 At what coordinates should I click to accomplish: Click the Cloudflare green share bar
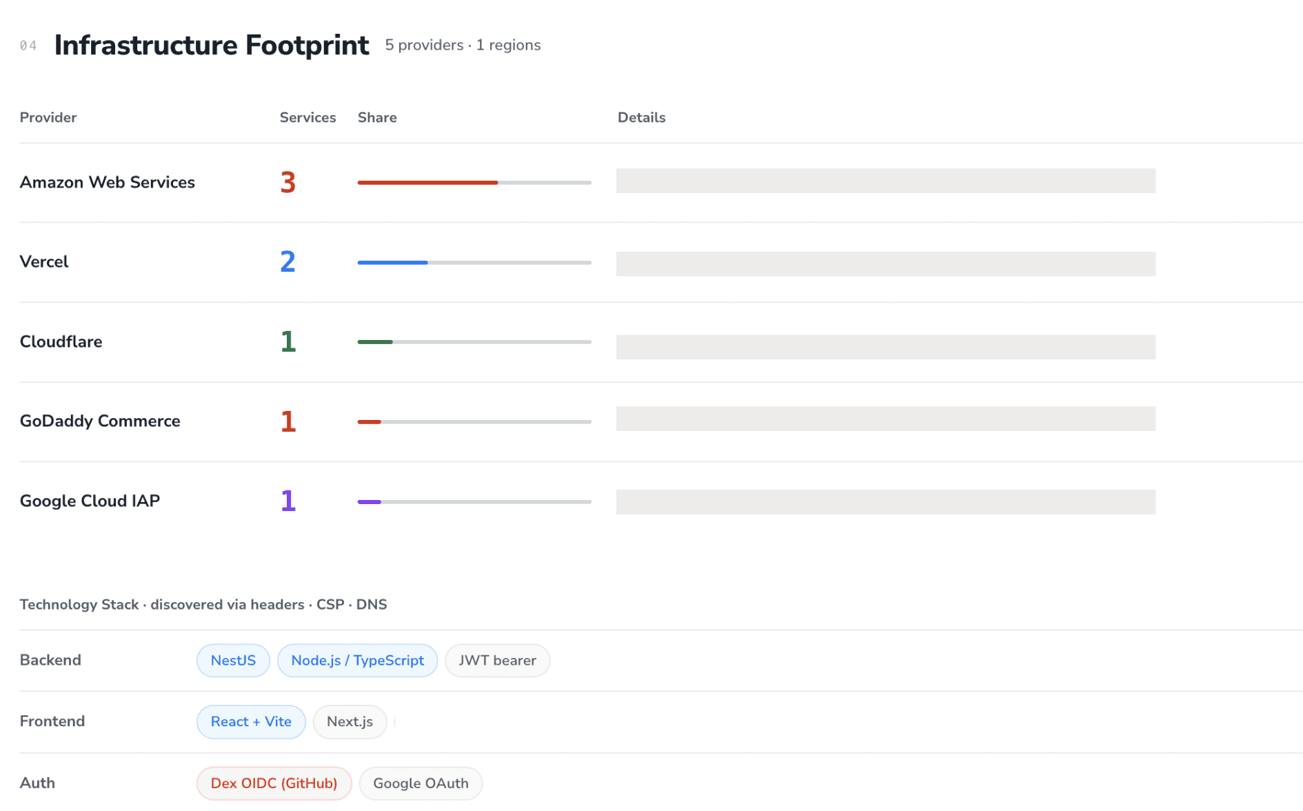pyautogui.click(x=474, y=342)
